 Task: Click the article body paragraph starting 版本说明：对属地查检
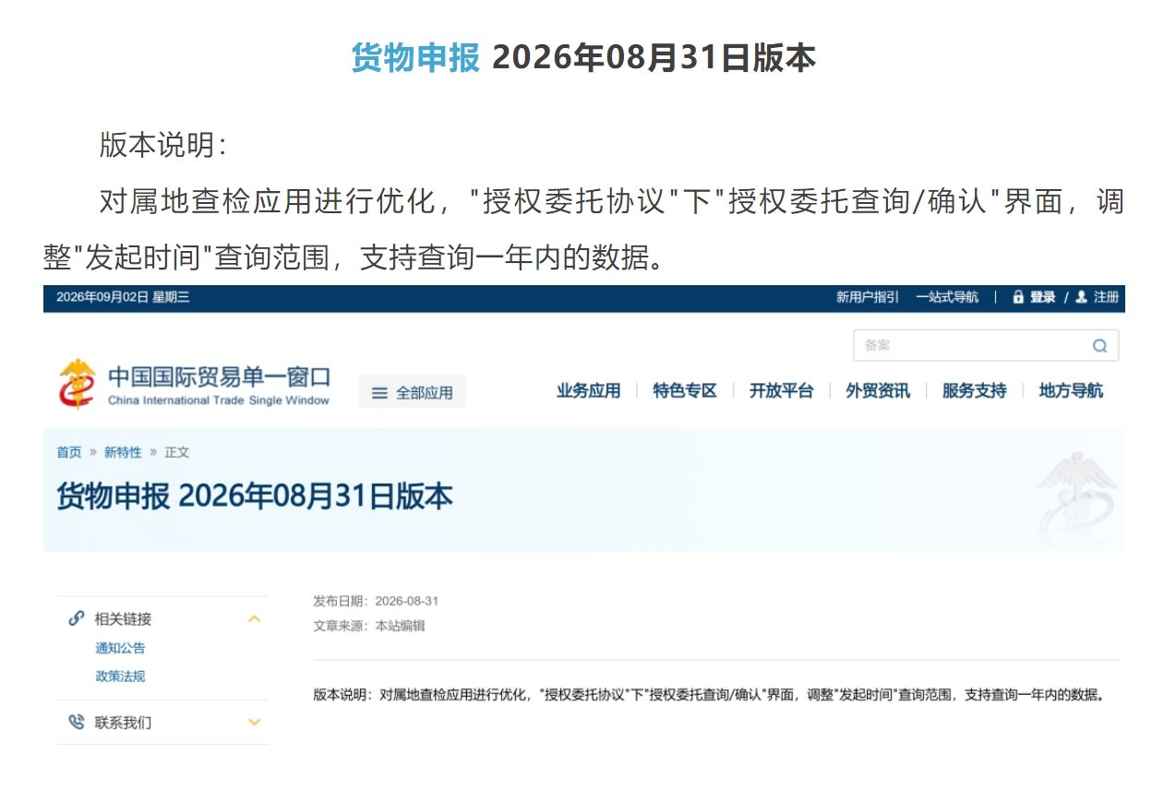pos(709,695)
